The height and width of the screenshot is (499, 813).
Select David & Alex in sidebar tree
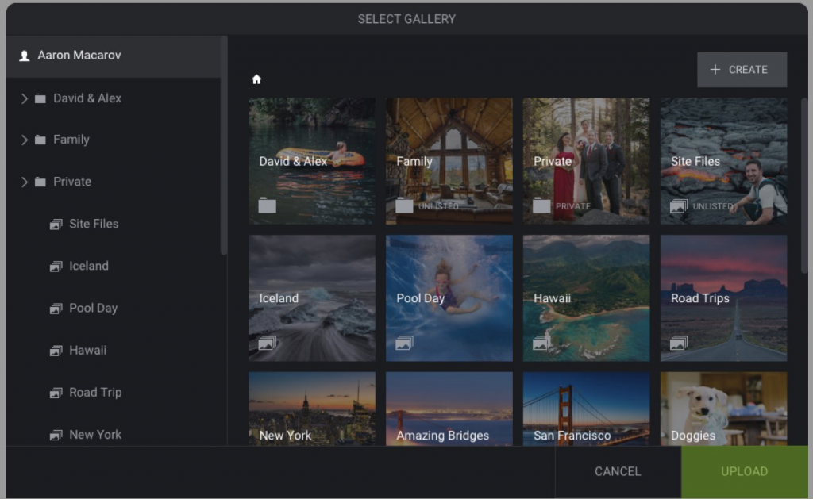87,98
